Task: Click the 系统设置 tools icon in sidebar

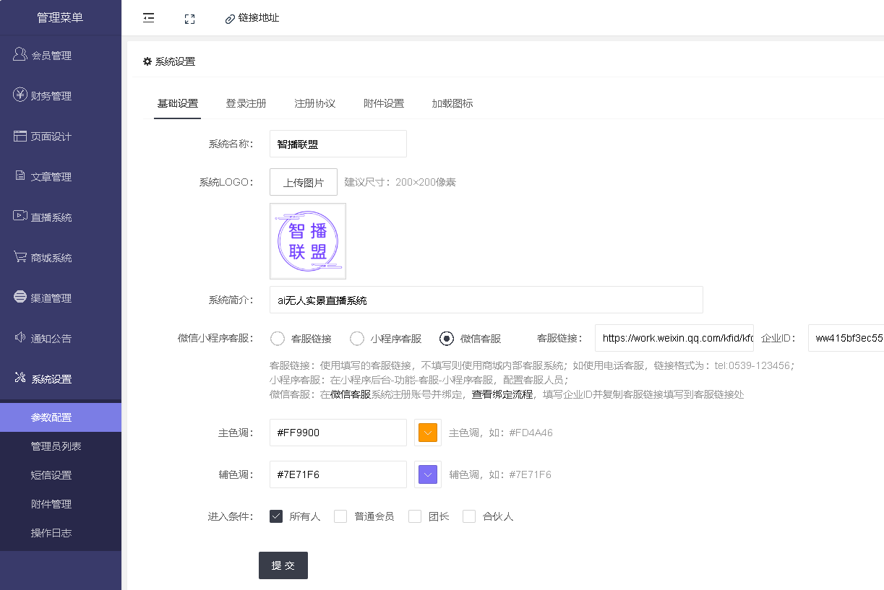Action: [20, 378]
